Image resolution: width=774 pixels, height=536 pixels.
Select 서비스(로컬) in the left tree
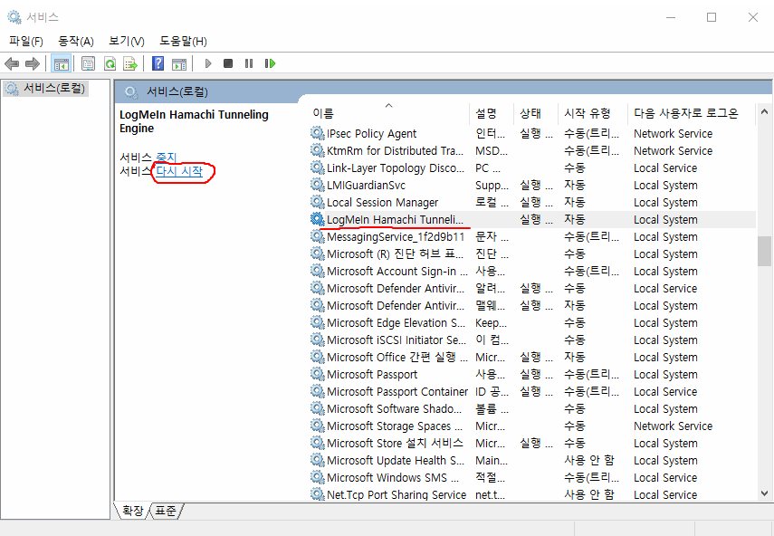pyautogui.click(x=46, y=89)
